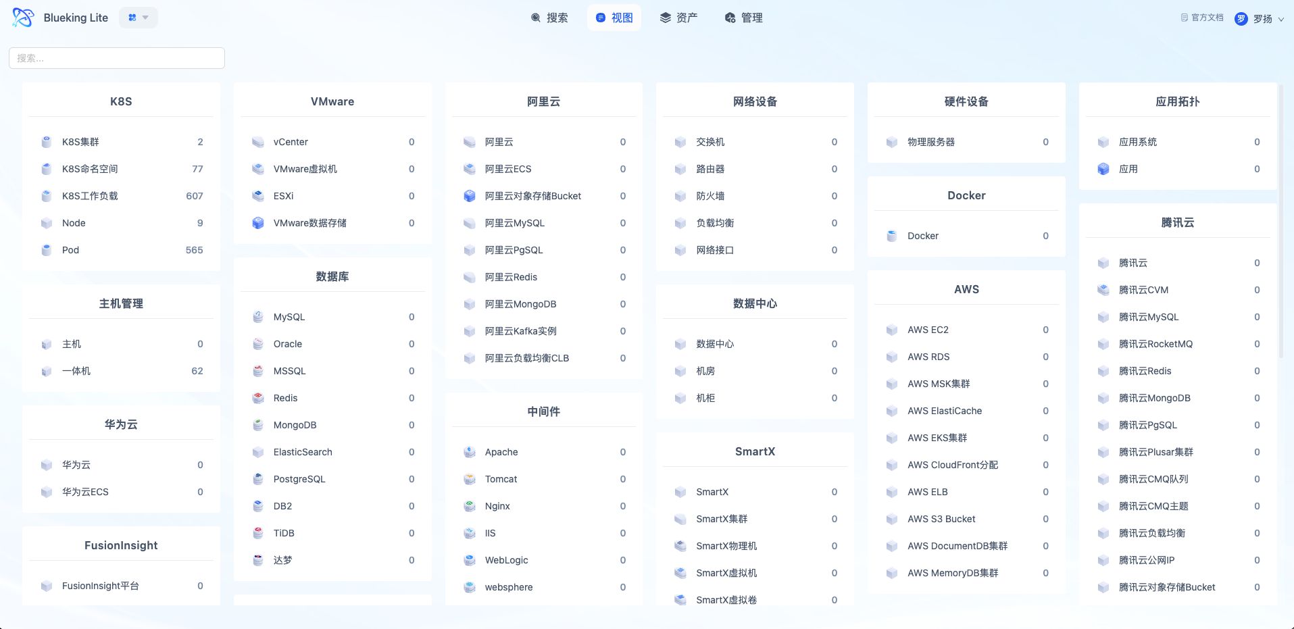Click the vertical scrollbar at right edge
The width and height of the screenshot is (1294, 629).
click(x=1280, y=223)
